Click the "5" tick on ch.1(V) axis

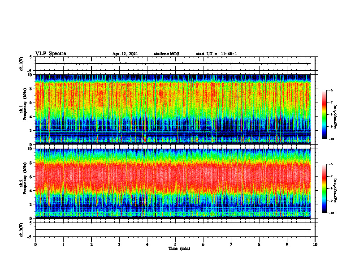coord(31,57)
